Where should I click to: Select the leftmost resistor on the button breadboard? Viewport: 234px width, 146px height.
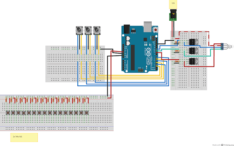point(6,100)
